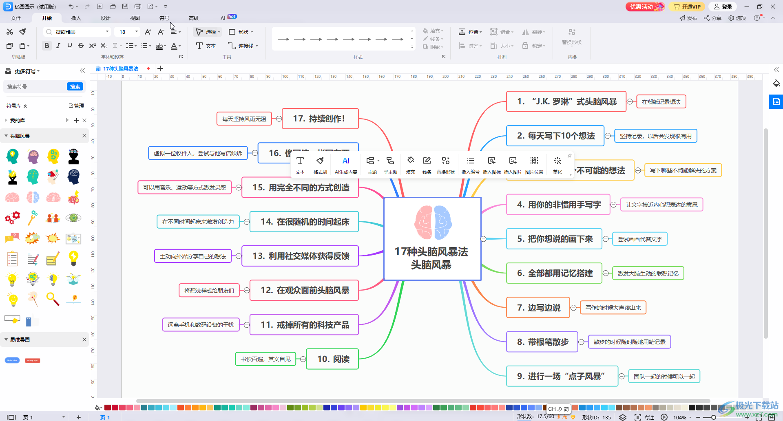
Task: Open the File menu tab
Action: [16, 18]
